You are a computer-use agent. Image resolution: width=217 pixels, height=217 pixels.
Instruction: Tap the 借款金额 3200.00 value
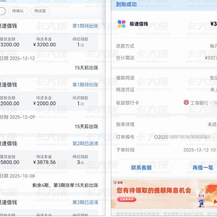[10, 45]
